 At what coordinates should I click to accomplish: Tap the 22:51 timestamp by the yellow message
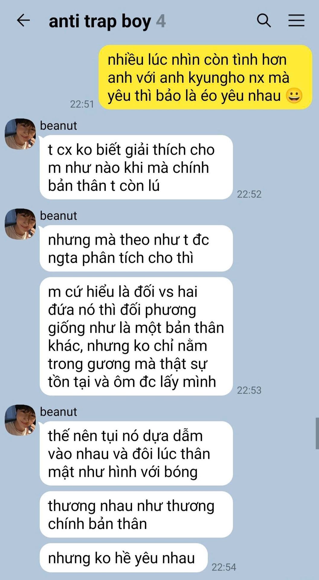tap(82, 104)
